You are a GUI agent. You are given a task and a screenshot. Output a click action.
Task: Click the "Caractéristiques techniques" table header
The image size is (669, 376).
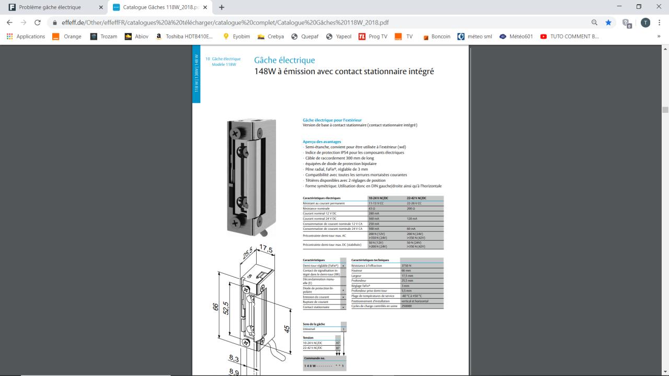(371, 260)
